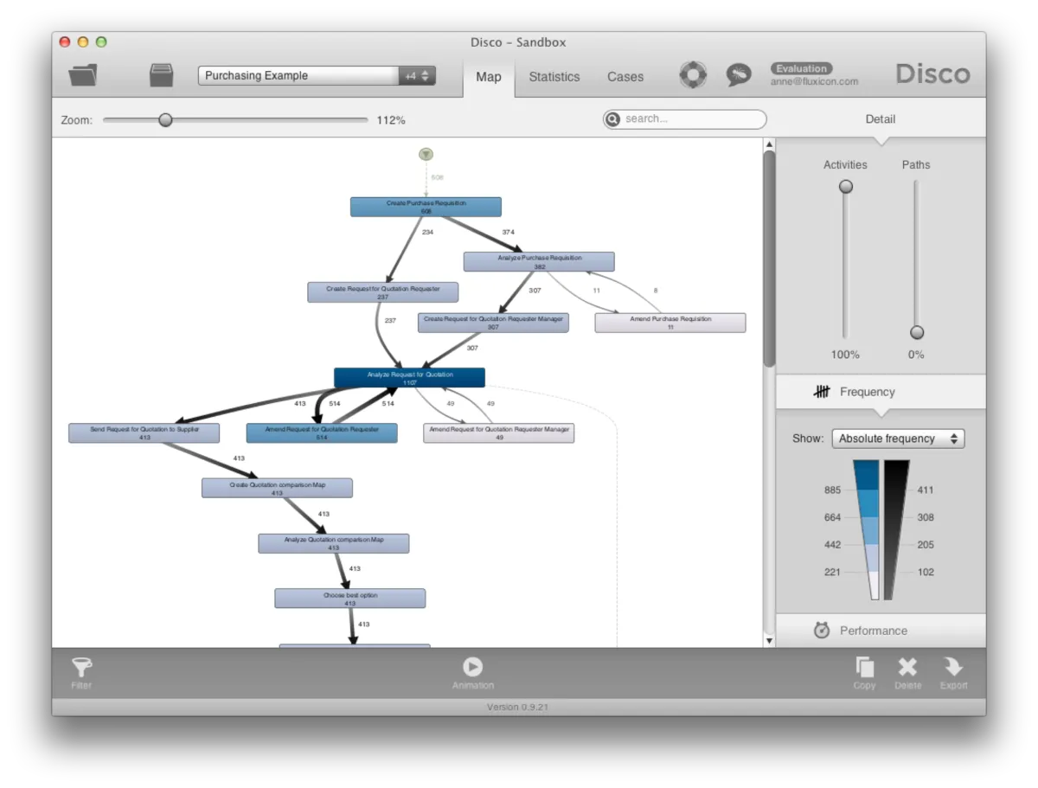Click the Evaluation badge

pyautogui.click(x=802, y=68)
